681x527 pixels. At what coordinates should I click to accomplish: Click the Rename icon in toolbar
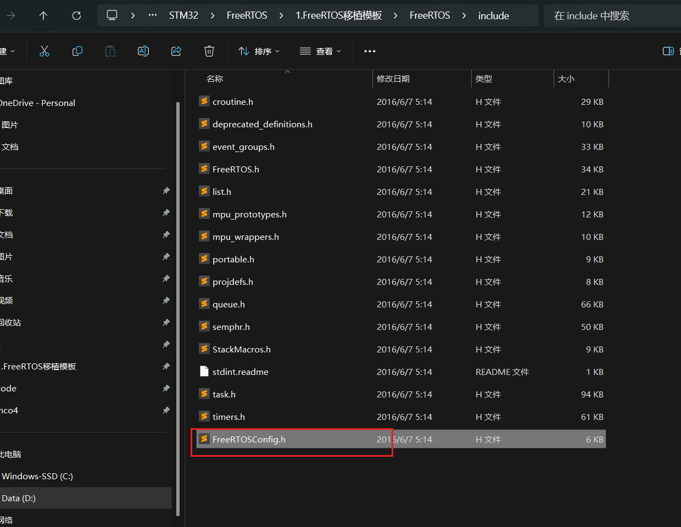coord(143,51)
